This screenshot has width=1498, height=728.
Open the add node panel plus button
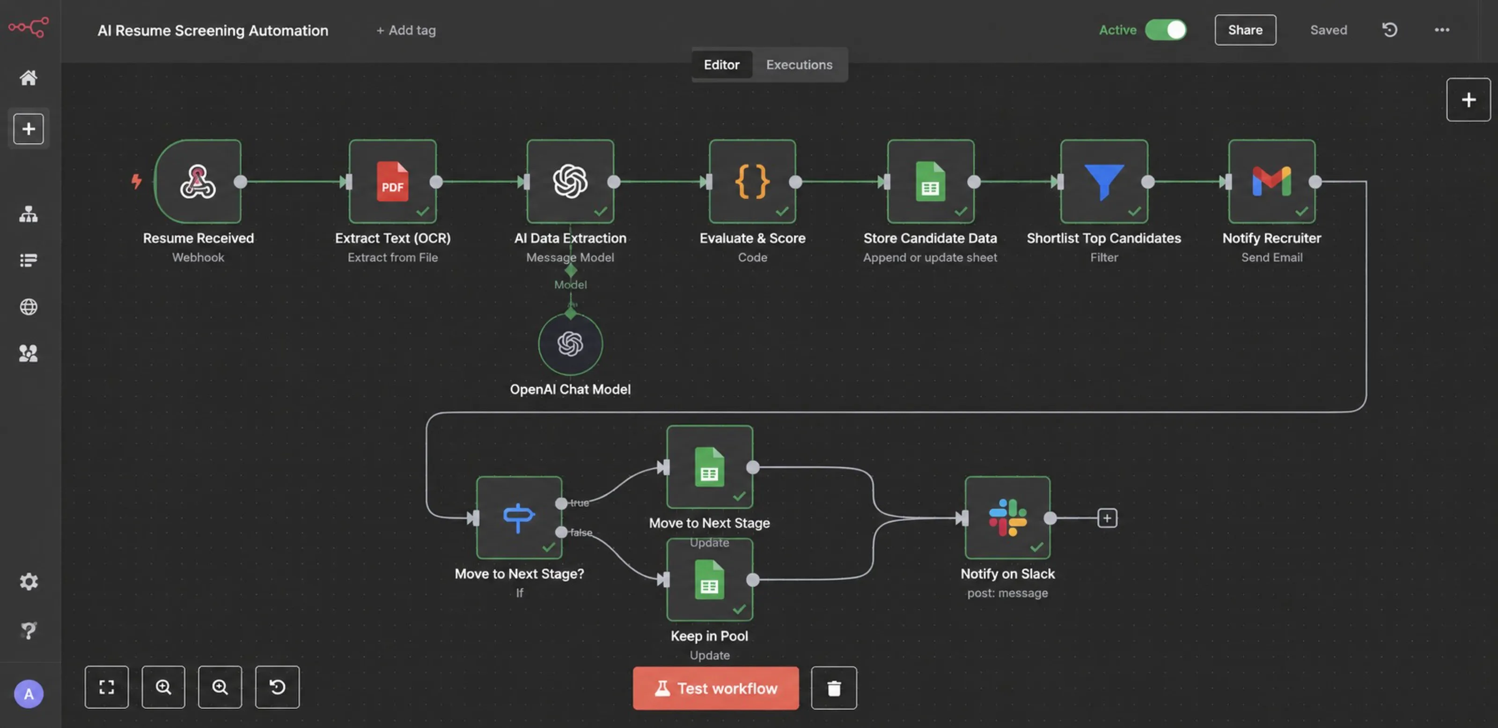click(1469, 99)
